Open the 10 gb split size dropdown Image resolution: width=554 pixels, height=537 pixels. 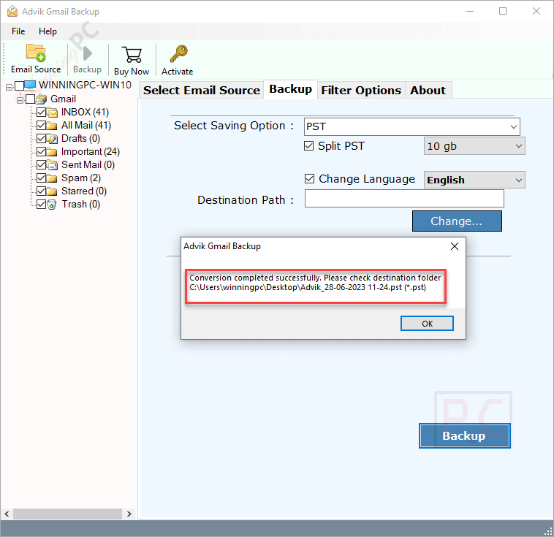474,146
